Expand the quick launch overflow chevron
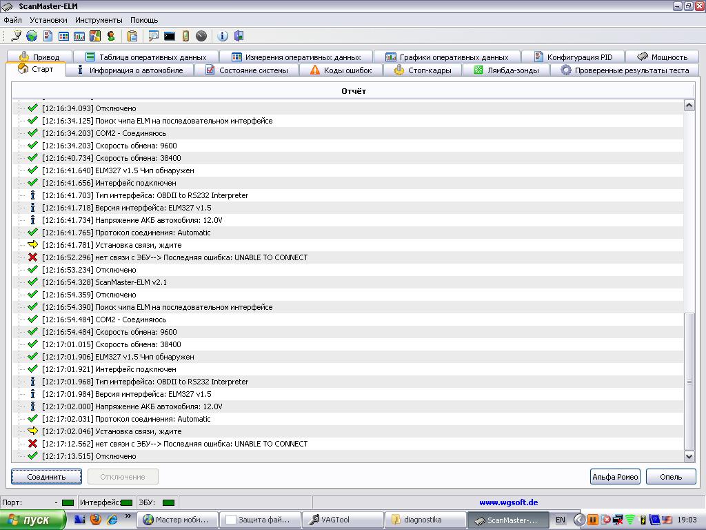 [128, 516]
